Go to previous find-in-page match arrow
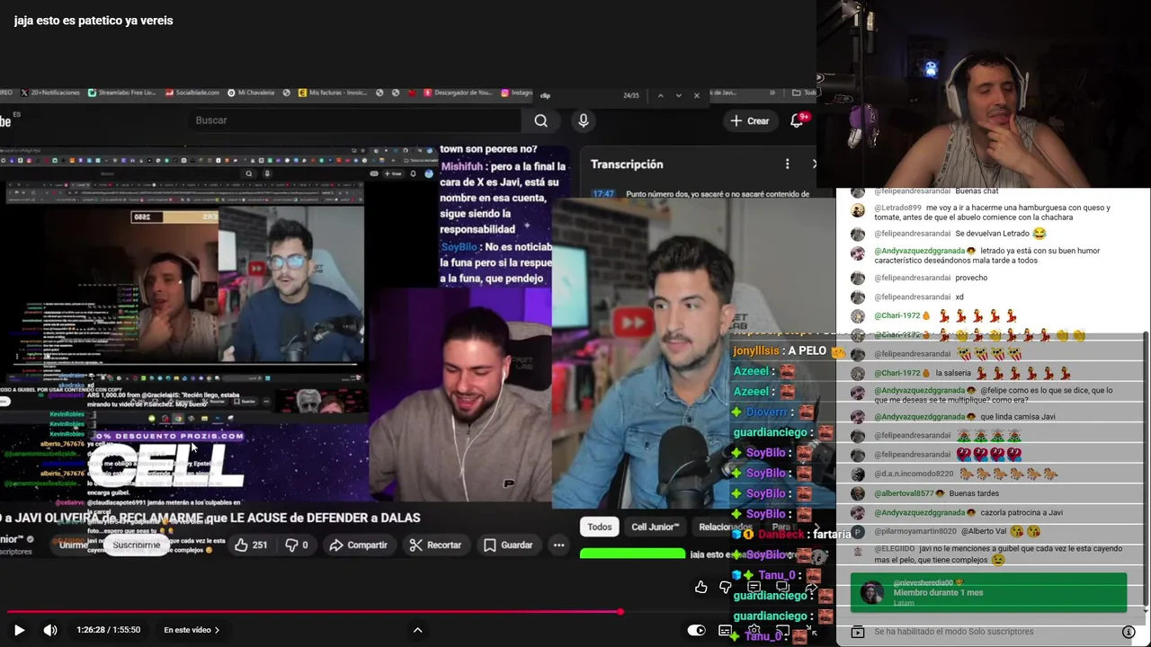Screen dimensions: 1151x647 (660, 95)
